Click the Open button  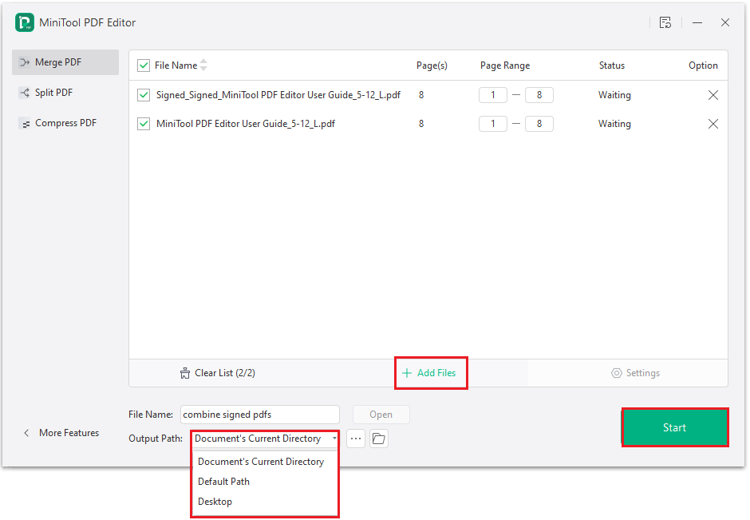tap(381, 415)
